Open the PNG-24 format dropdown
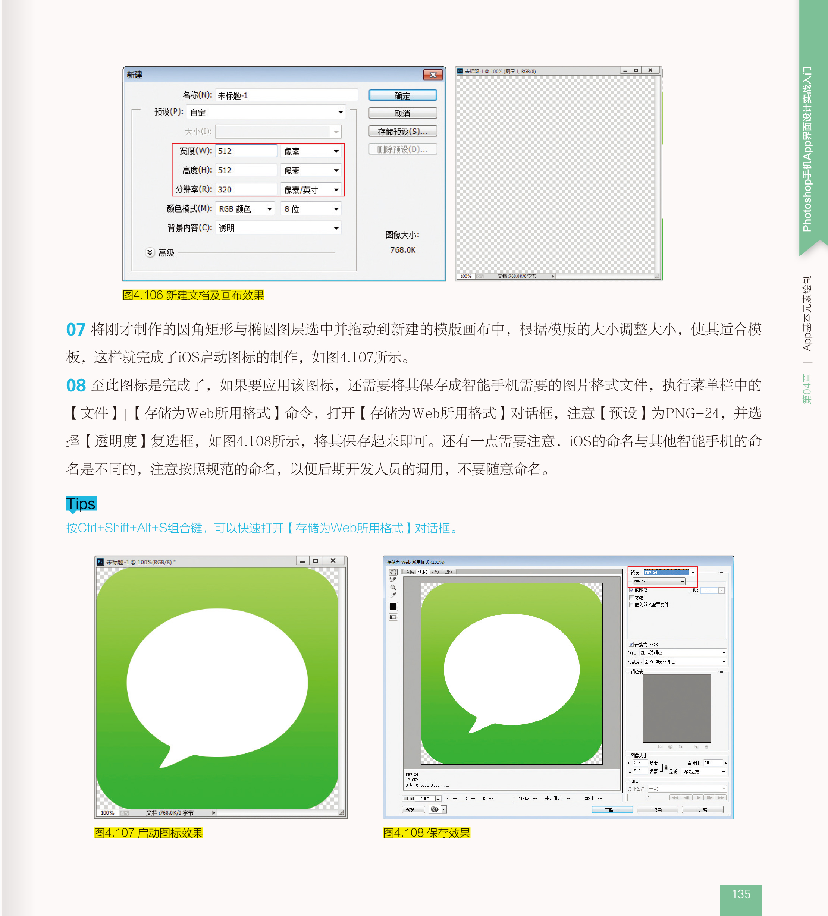This screenshot has height=916, width=828. pyautogui.click(x=659, y=581)
